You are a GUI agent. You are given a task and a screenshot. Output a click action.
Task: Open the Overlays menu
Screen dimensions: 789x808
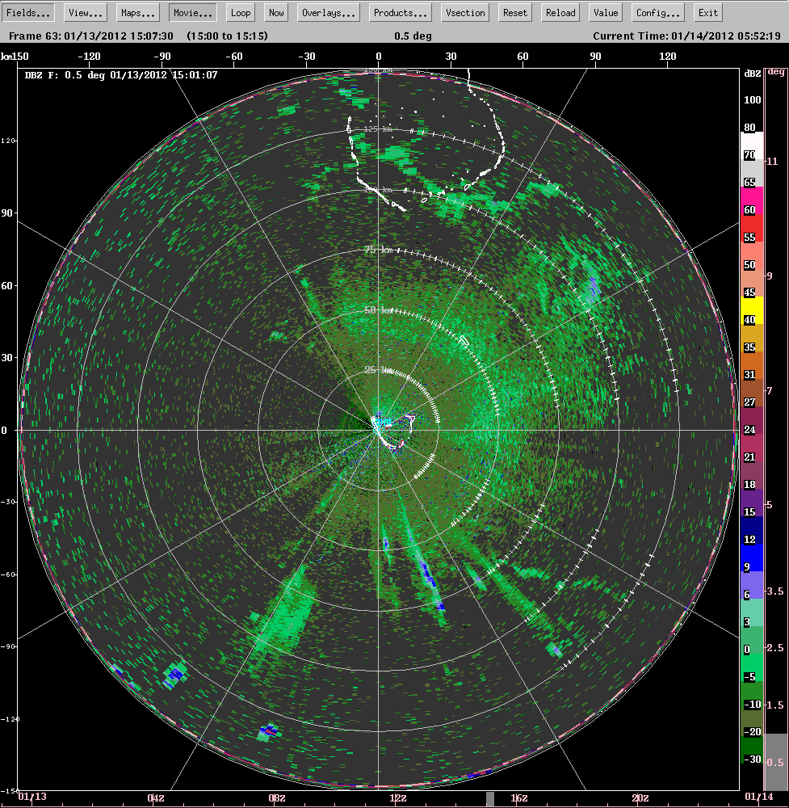[x=328, y=12]
